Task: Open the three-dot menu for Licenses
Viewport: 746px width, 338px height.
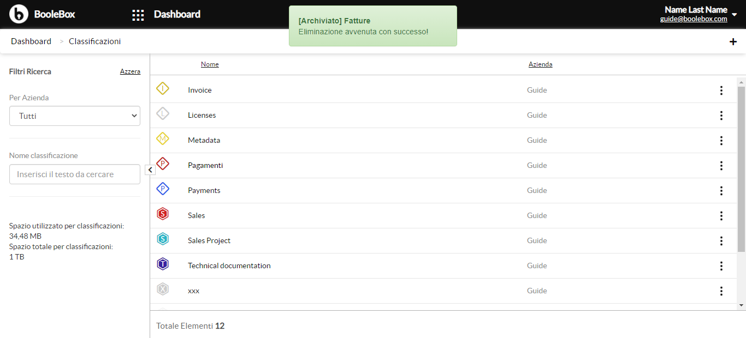Action: [x=721, y=116]
